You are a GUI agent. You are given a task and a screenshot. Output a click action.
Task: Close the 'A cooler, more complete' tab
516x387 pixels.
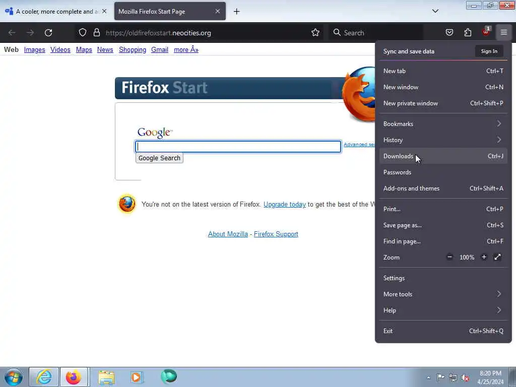pos(104,11)
